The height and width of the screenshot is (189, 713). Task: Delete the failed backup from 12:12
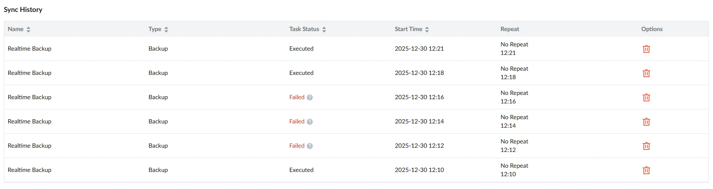[x=646, y=146]
